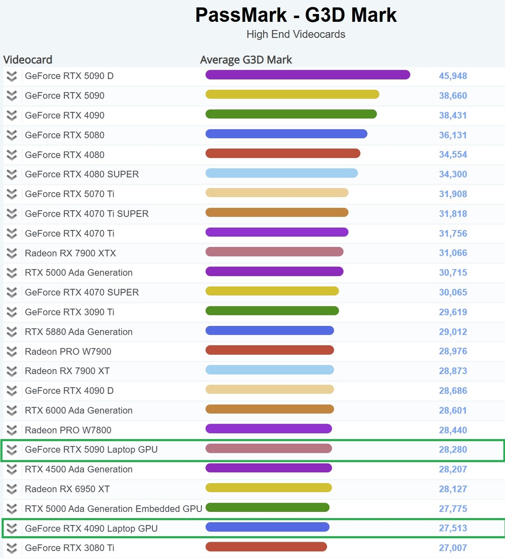Expand the RTX 5090 Laptop GPU row chevron
This screenshot has width=505, height=558.
tap(12, 450)
